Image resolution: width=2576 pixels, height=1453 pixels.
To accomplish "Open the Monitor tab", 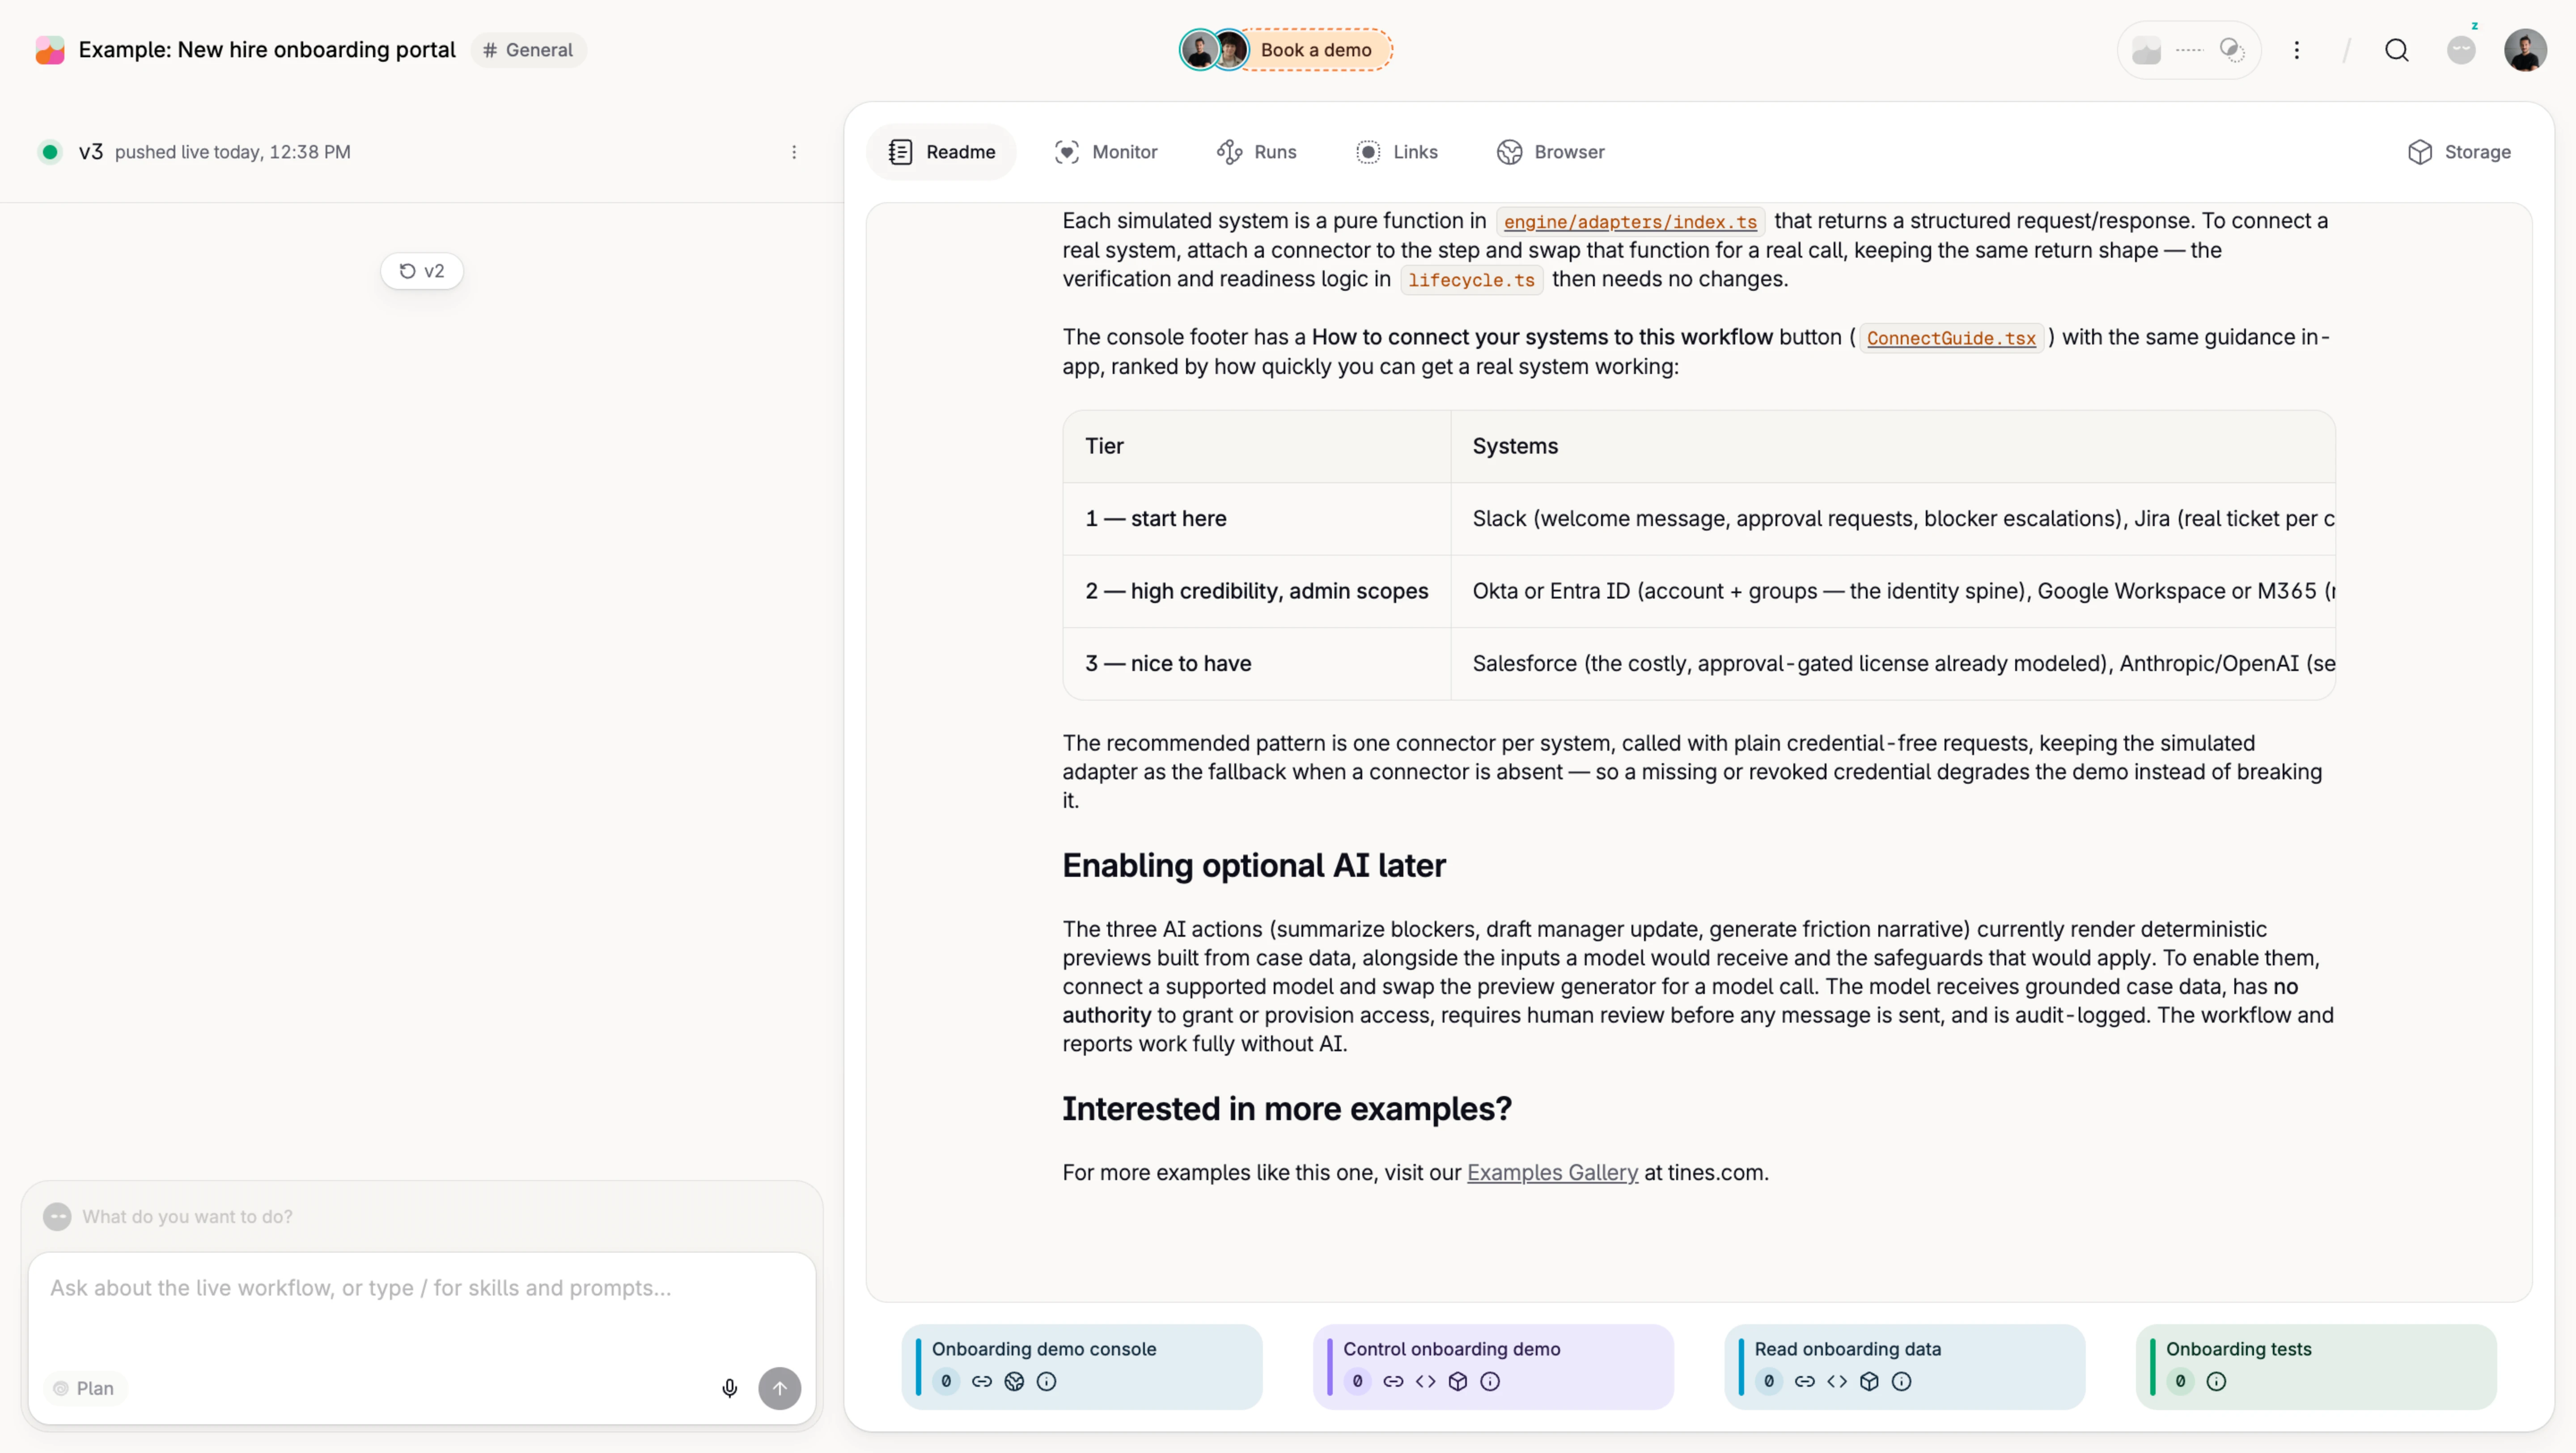I will click(x=1106, y=152).
